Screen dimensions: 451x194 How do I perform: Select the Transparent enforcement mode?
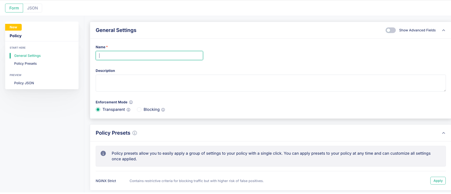click(x=98, y=110)
